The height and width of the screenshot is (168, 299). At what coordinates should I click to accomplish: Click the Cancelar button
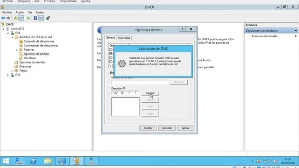166,128
